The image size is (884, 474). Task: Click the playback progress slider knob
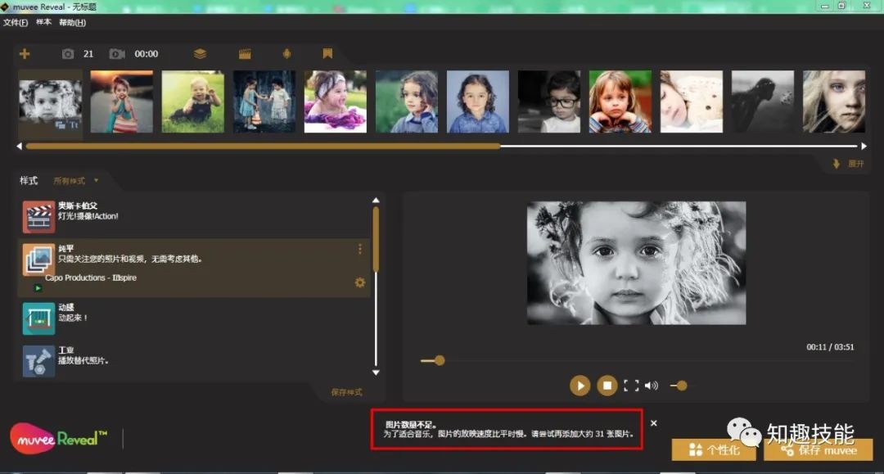point(440,360)
